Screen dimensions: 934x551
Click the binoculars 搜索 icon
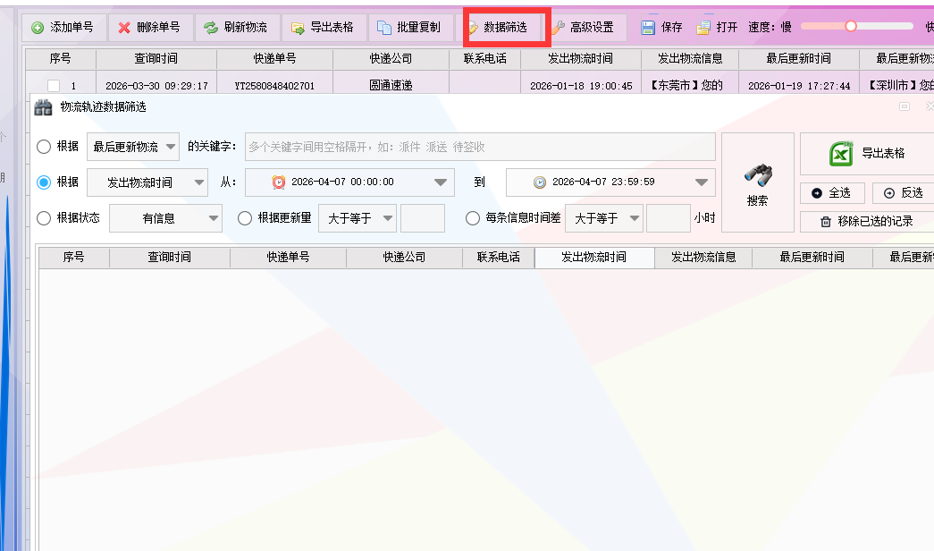tap(757, 175)
